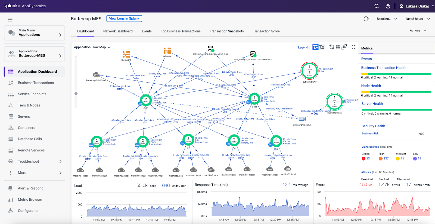Viewport: 435px width, 224px height.
Task: Select the G3 tier node
Action: pos(188,140)
